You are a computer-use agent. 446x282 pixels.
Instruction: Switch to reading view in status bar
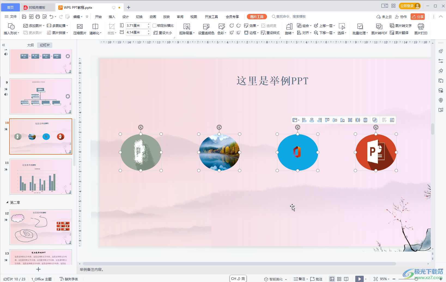click(346, 279)
